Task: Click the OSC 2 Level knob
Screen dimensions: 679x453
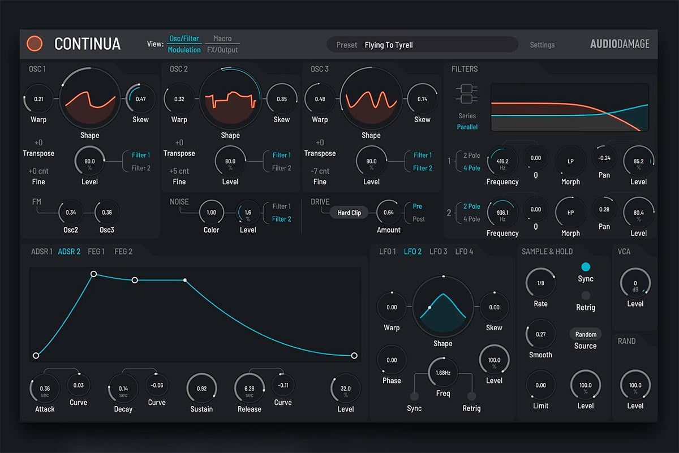Action: [x=230, y=161]
